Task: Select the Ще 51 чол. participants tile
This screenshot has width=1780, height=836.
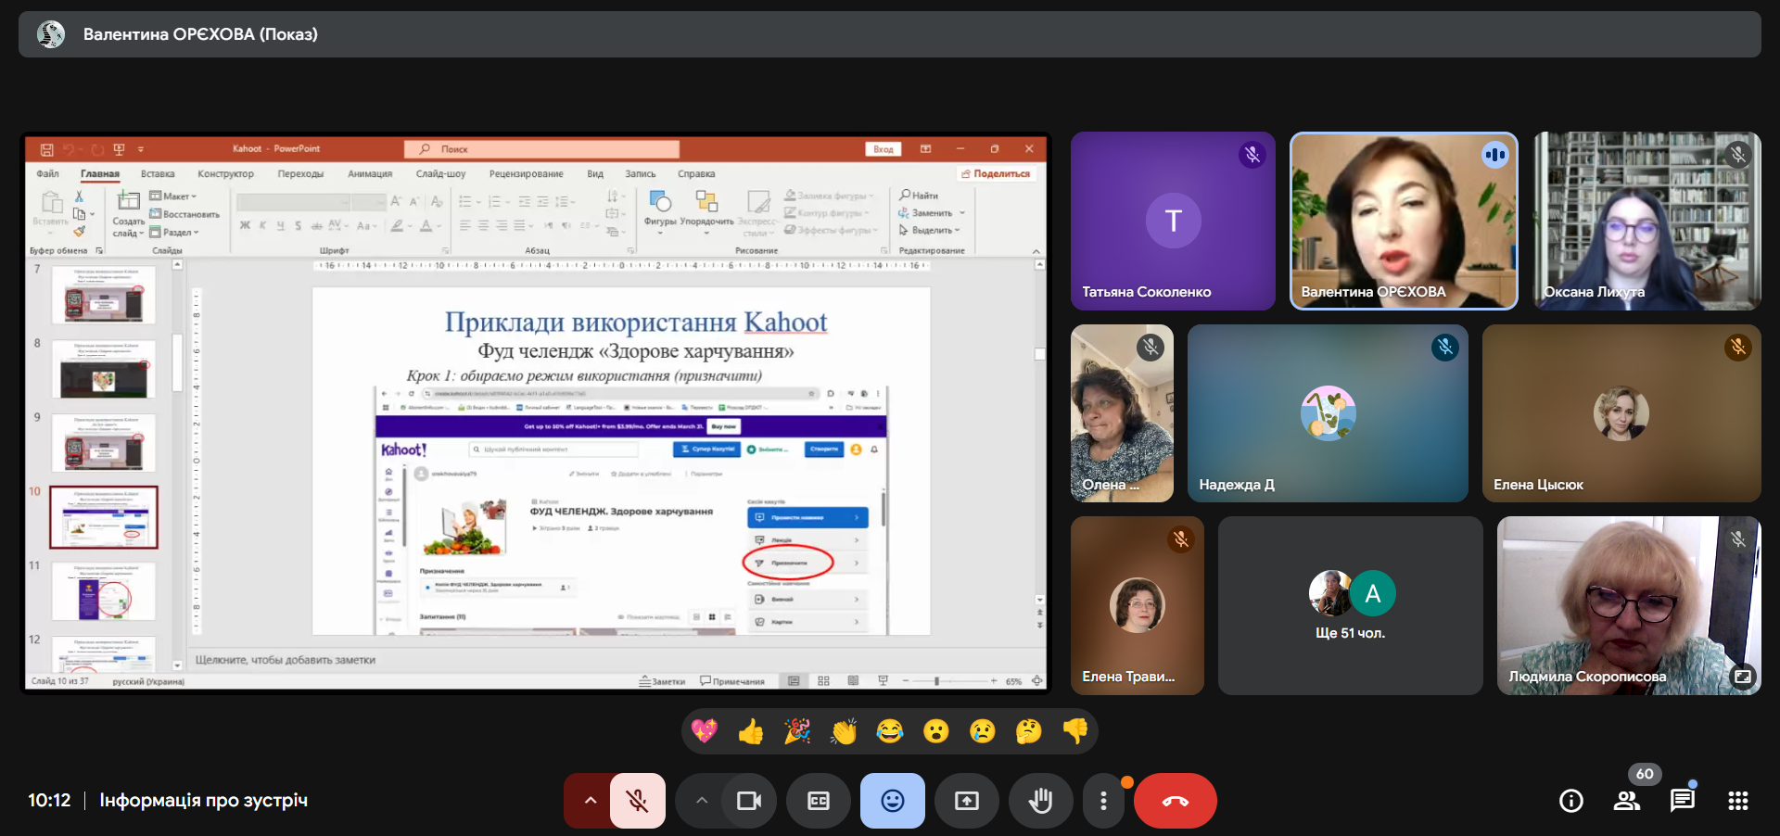Action: (1350, 605)
